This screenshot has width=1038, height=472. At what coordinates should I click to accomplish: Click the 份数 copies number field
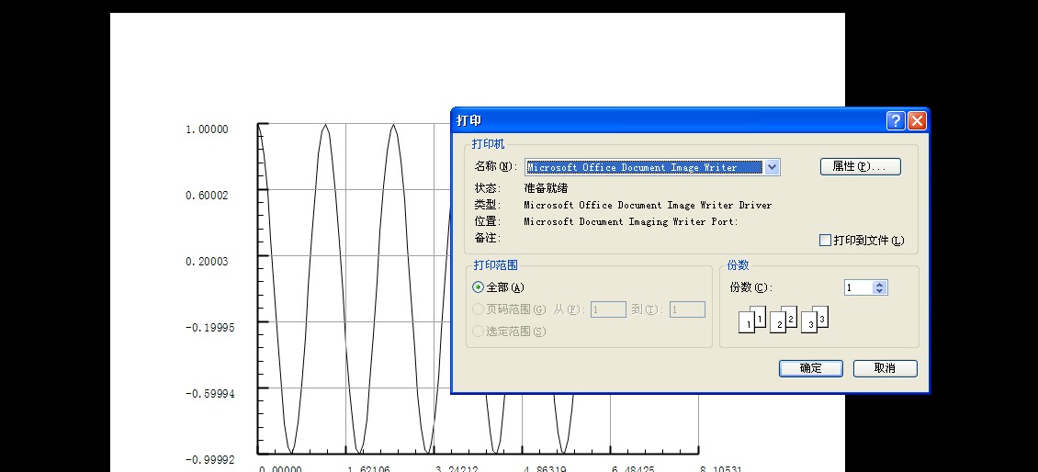click(x=859, y=287)
